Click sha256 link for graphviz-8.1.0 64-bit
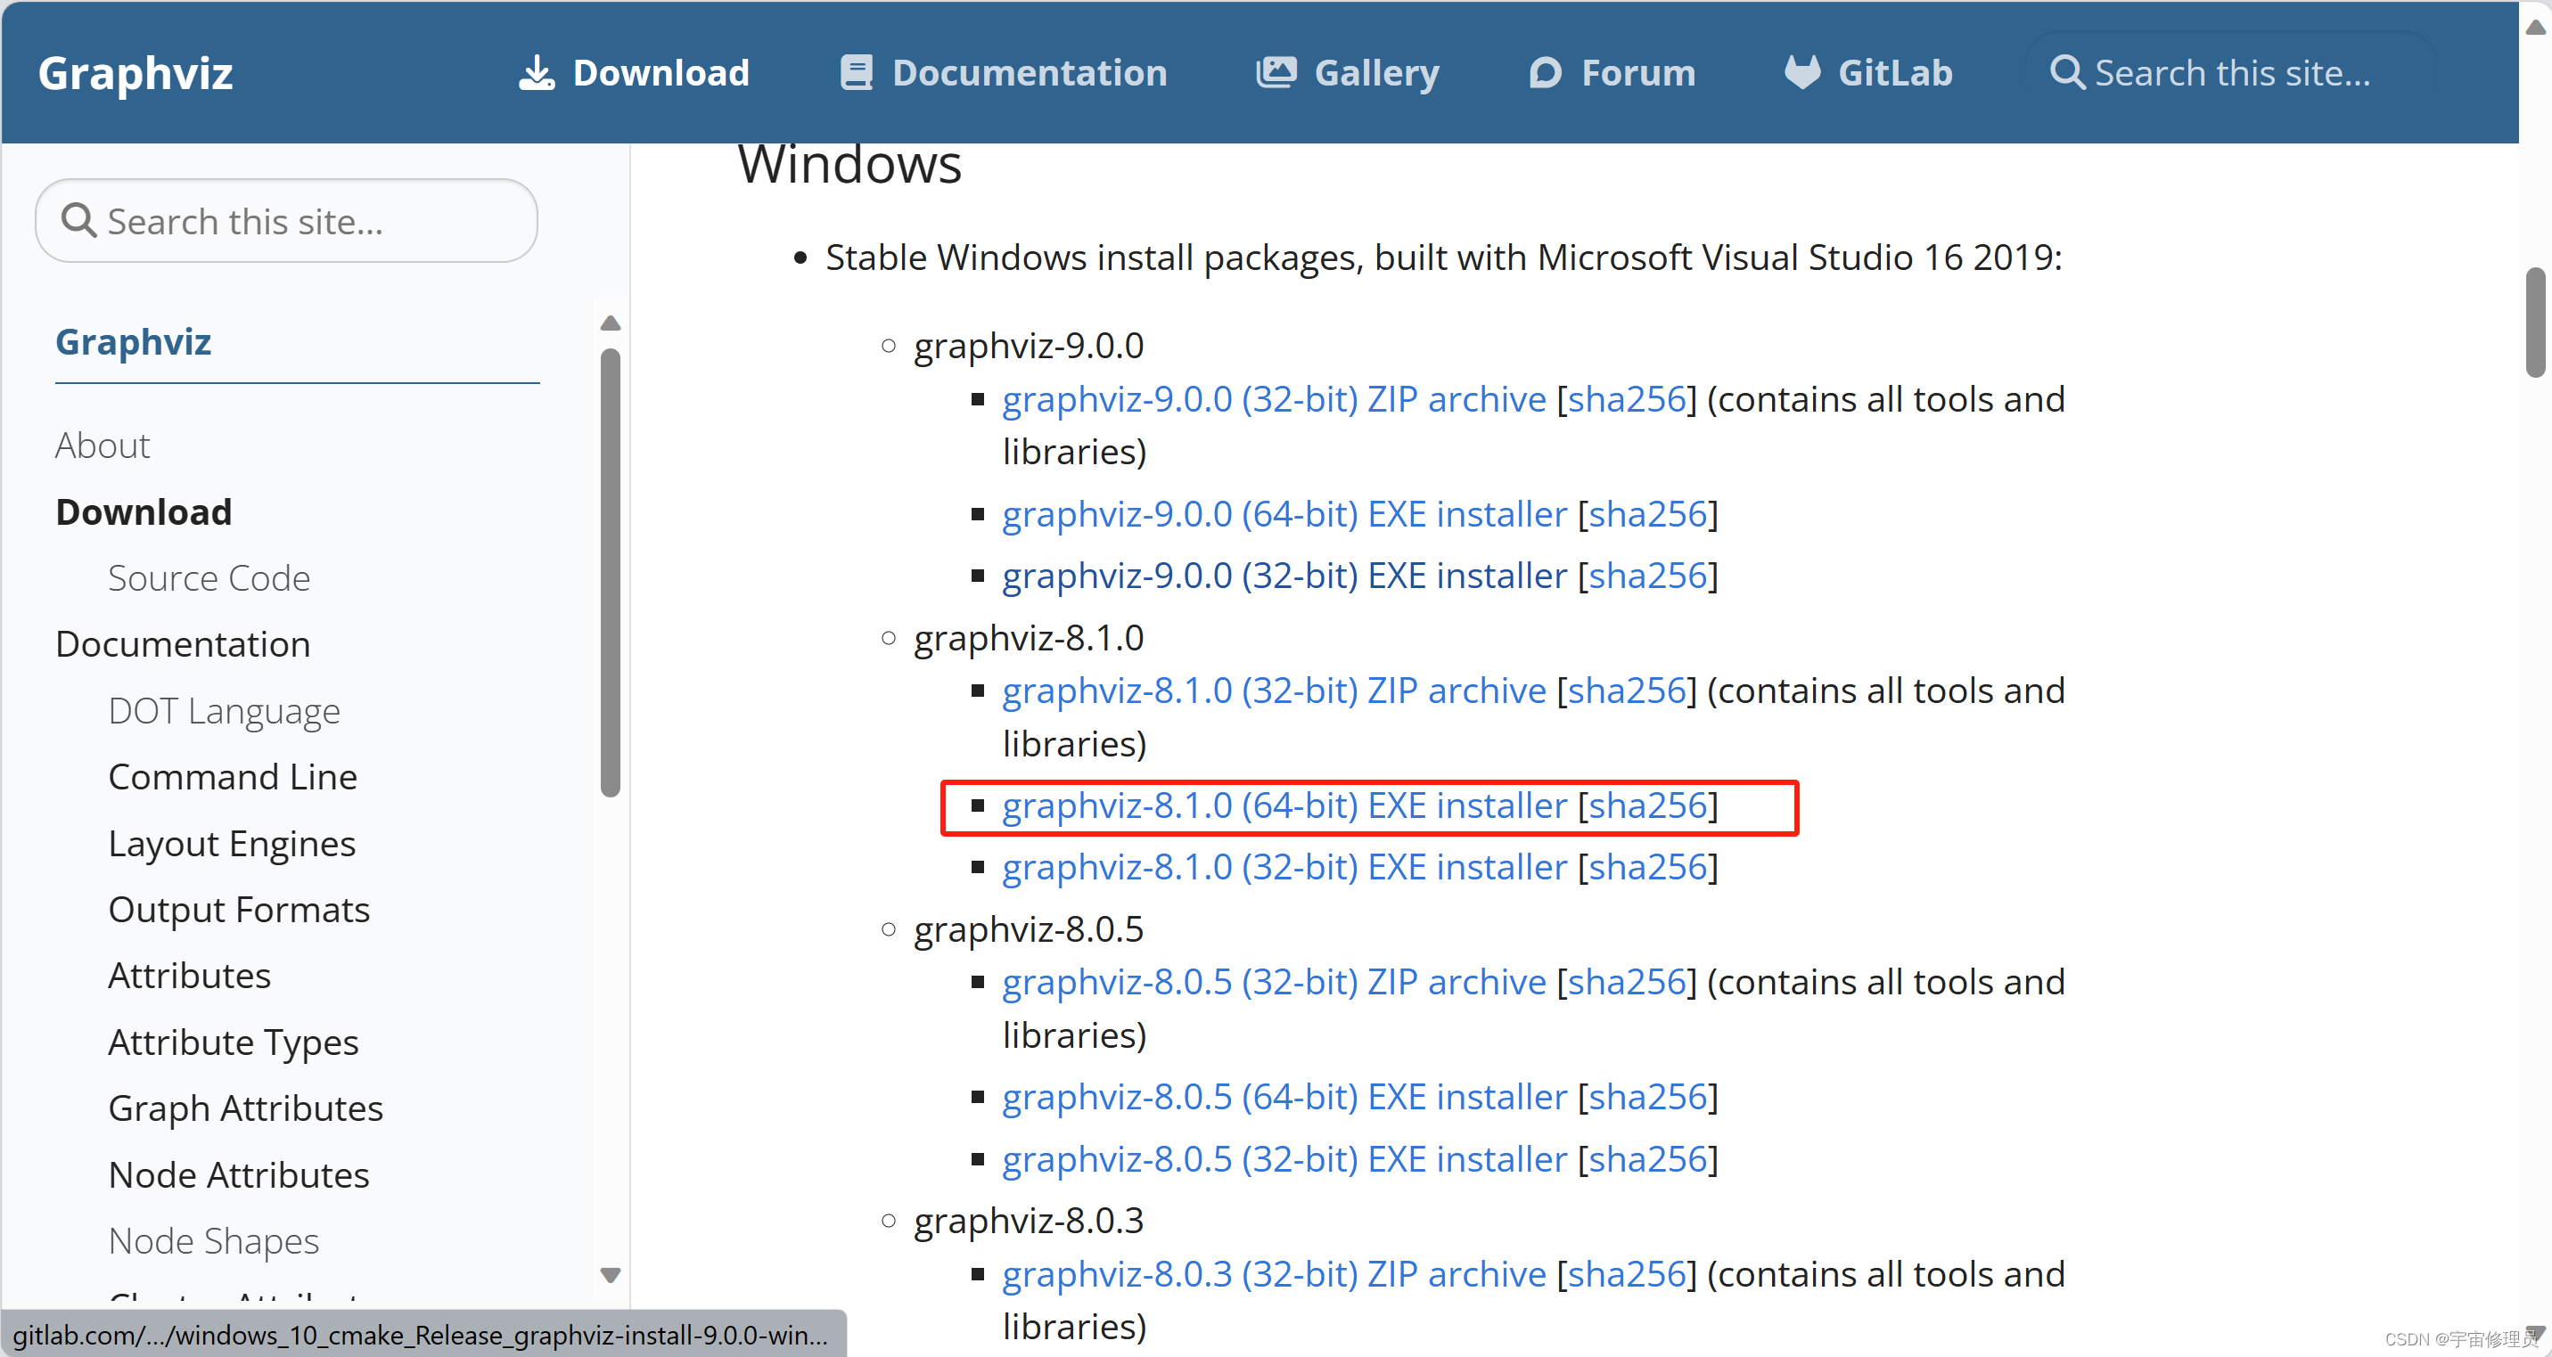Screen dimensions: 2552x1357 pos(1647,804)
